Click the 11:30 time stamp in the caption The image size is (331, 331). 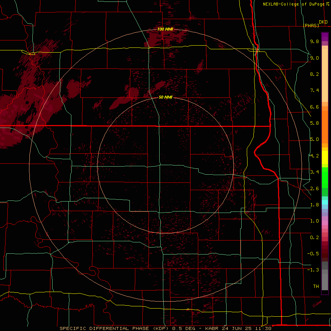coord(263,328)
